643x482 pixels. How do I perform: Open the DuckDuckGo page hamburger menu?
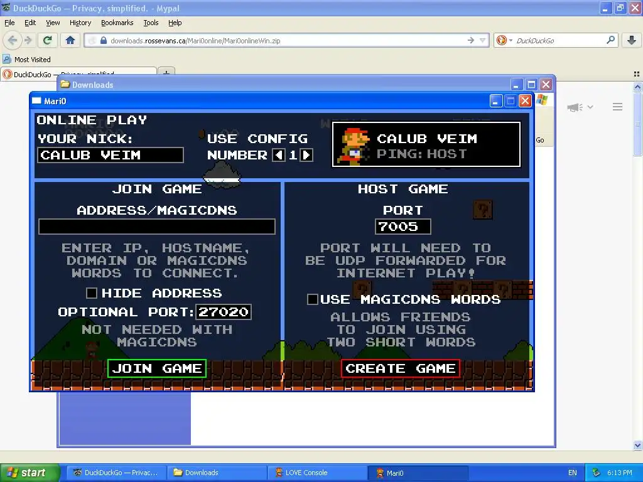618,107
